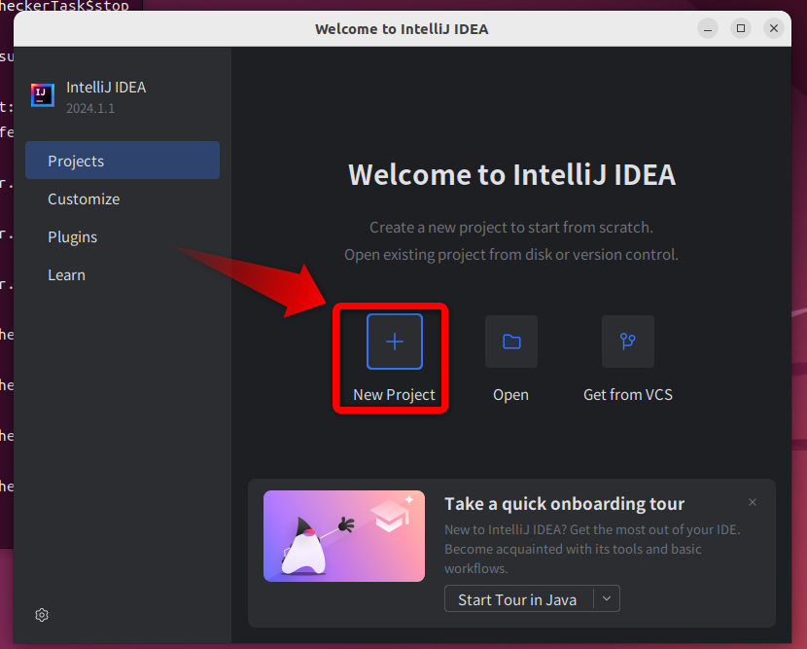
Task: Click the New Project plus icon
Action: [394, 341]
